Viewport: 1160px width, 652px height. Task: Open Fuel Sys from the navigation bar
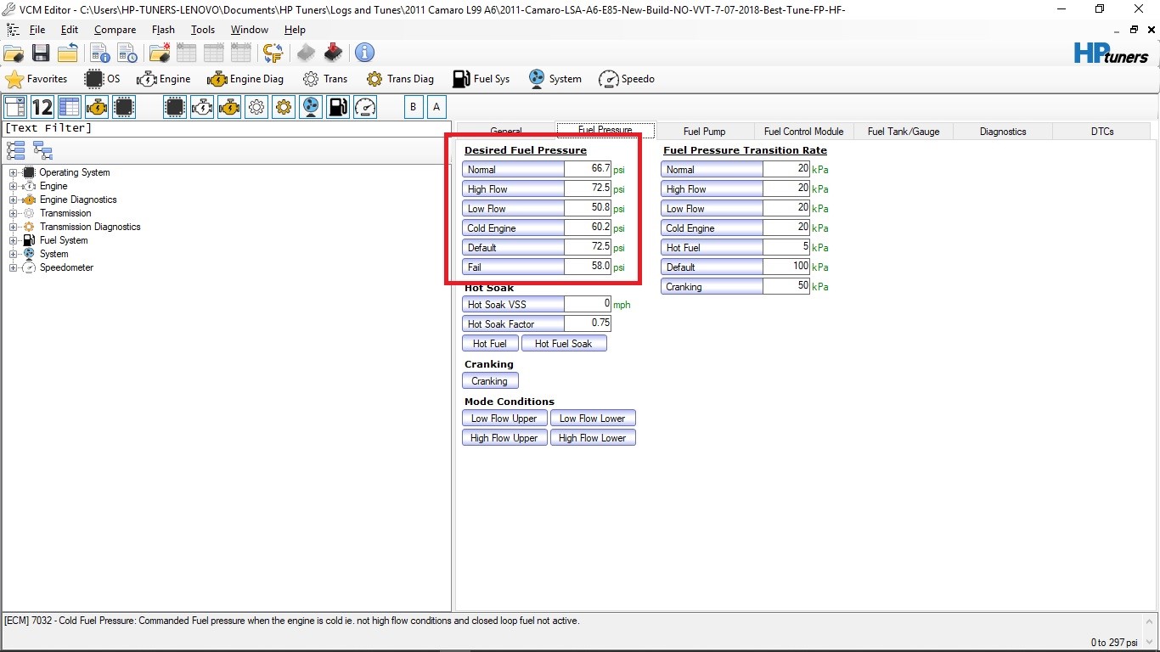(481, 79)
